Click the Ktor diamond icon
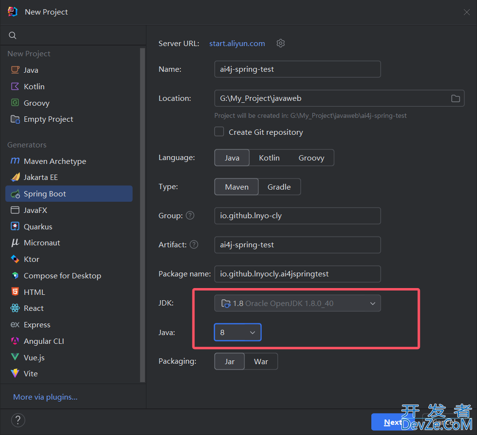This screenshot has width=477, height=435. click(x=15, y=259)
